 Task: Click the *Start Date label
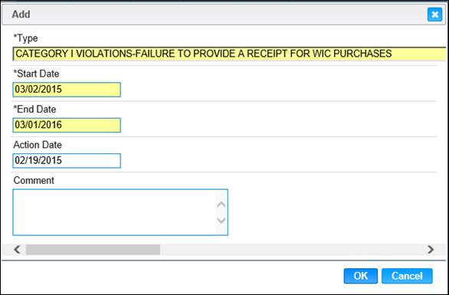pos(36,74)
